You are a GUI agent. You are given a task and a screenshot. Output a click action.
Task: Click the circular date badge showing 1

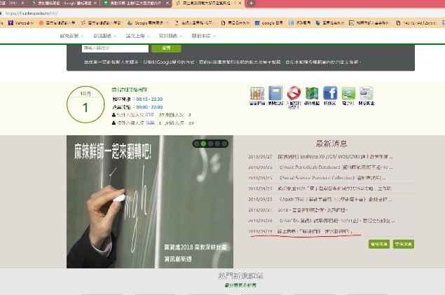point(85,104)
